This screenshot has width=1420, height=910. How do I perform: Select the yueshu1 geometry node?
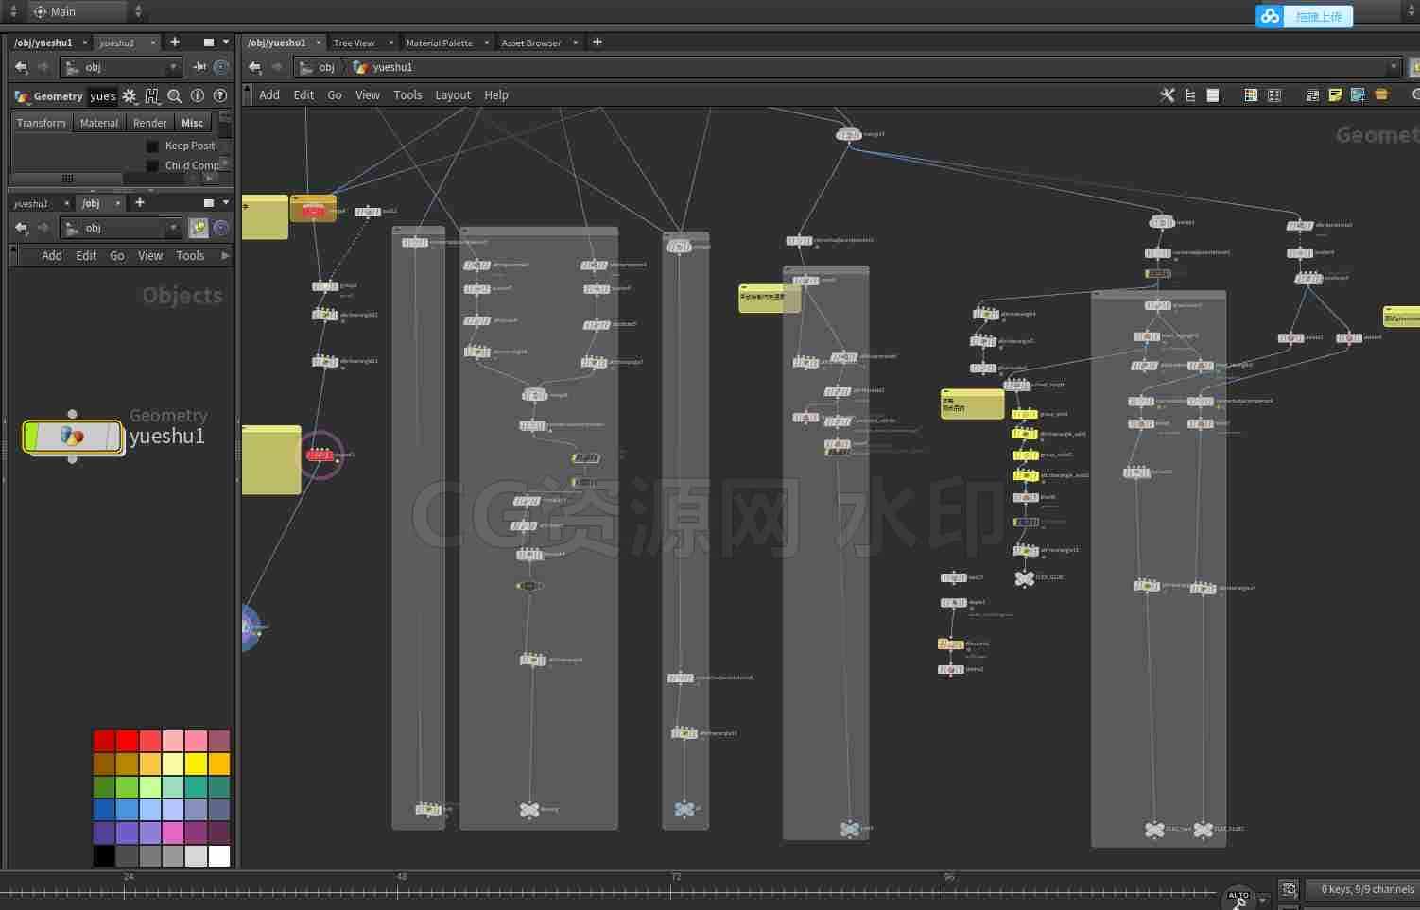(73, 437)
